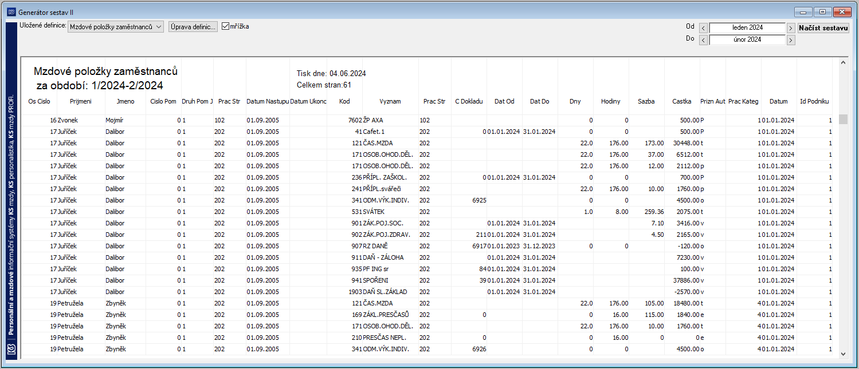859x369 pixels.
Task: Go to previous month in Od field
Action: [703, 27]
